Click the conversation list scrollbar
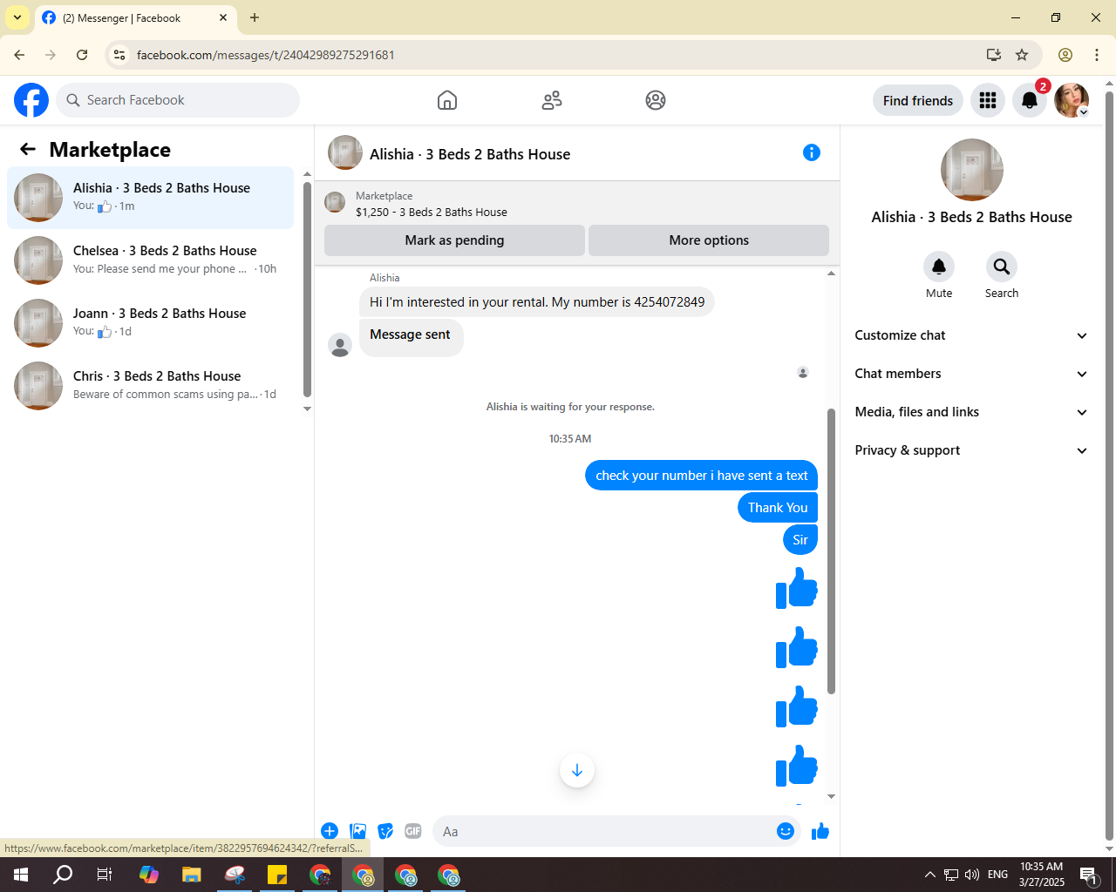The image size is (1116, 892). [x=307, y=290]
